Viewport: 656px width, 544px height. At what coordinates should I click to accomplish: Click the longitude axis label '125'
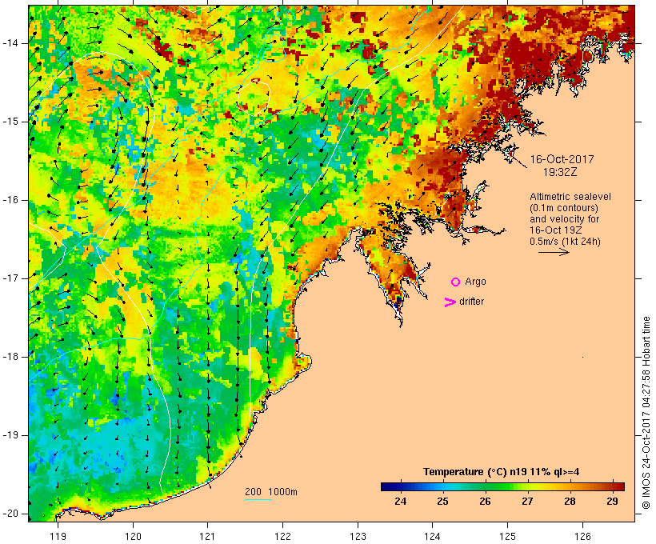pyautogui.click(x=508, y=536)
